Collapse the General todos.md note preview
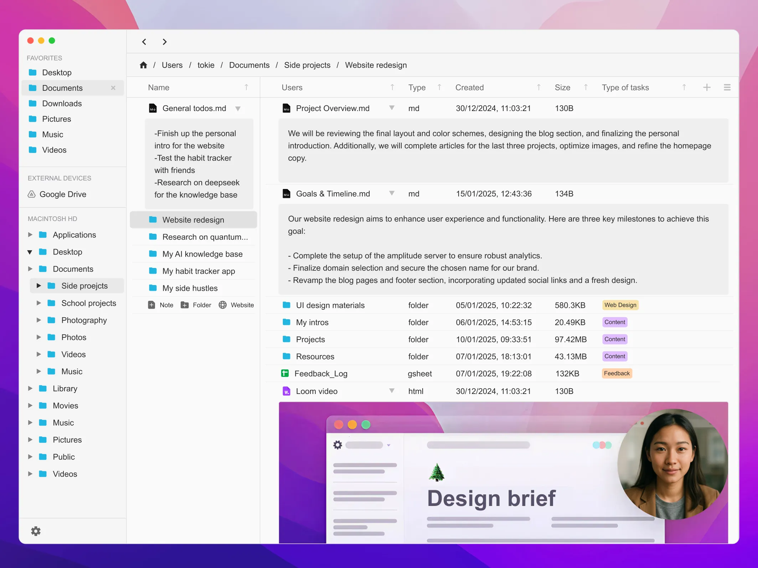Image resolution: width=758 pixels, height=568 pixels. pos(238,109)
